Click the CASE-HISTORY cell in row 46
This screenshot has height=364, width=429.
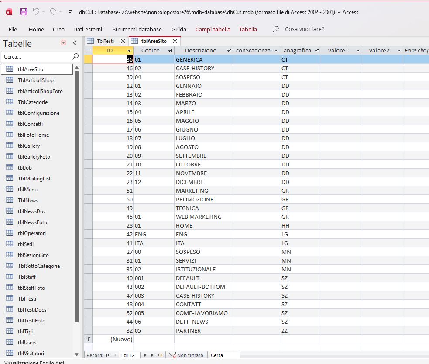click(x=203, y=69)
